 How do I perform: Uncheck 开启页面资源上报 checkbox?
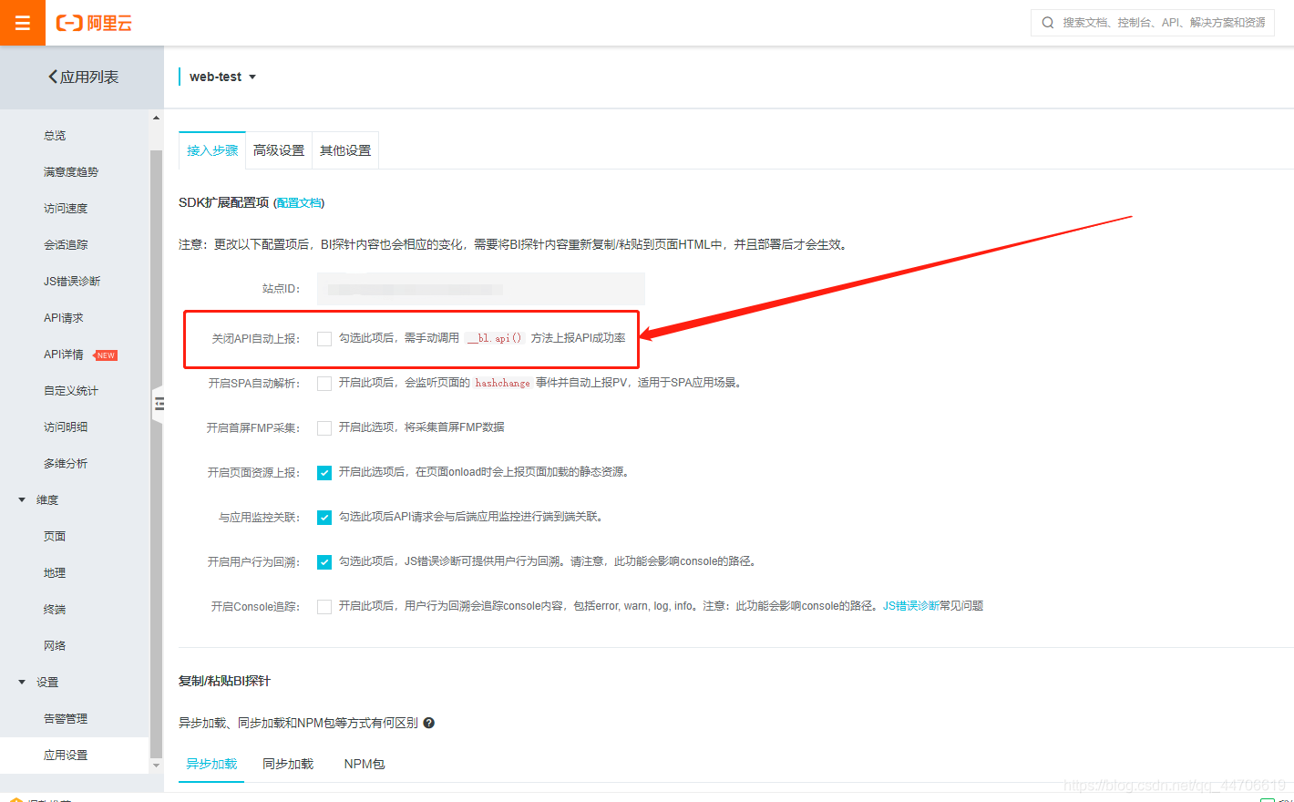tap(324, 473)
